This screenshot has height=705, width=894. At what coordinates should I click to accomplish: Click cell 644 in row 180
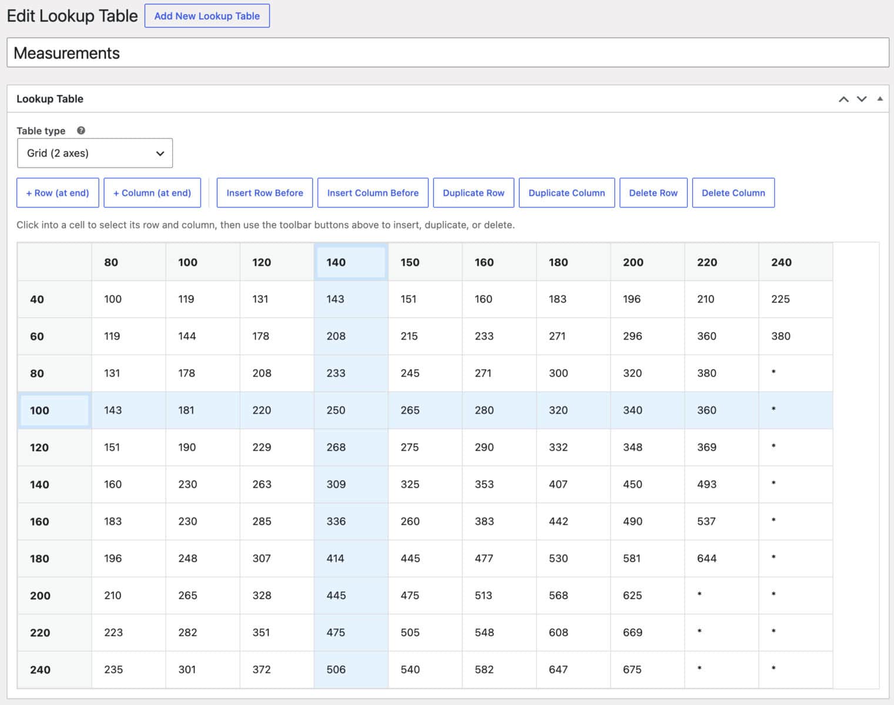pos(722,558)
